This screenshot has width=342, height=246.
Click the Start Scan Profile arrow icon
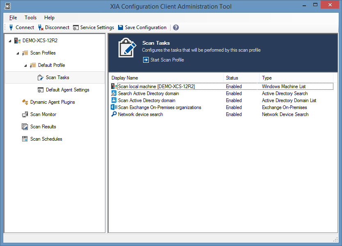[146, 60]
